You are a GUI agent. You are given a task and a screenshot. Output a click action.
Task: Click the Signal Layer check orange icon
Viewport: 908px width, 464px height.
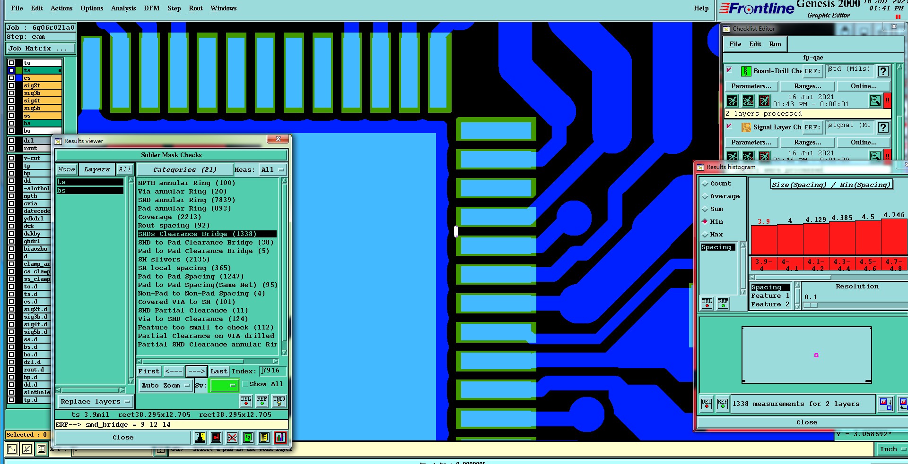tap(746, 127)
